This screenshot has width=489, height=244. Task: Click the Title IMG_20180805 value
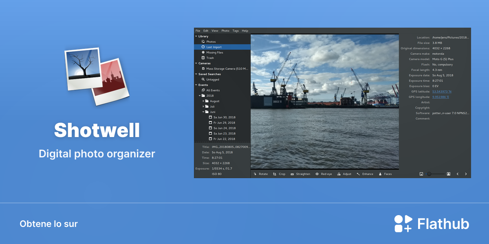[231, 147]
